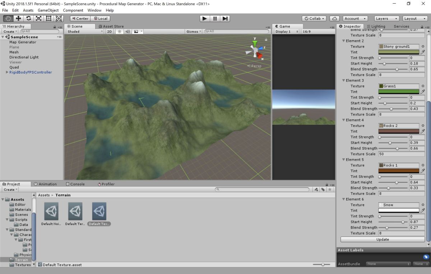Click the lock icon on the Inspector panel
The width and height of the screenshot is (431, 274).
click(x=421, y=26)
